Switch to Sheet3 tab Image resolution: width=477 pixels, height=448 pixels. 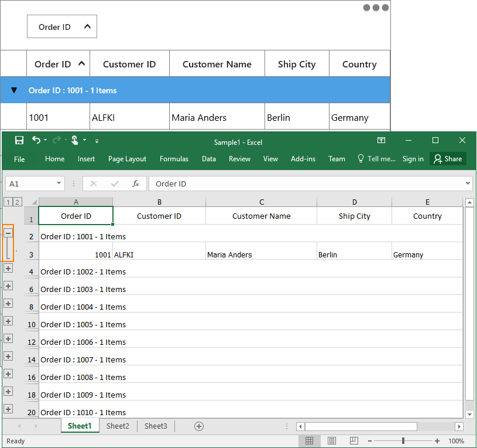tap(156, 426)
